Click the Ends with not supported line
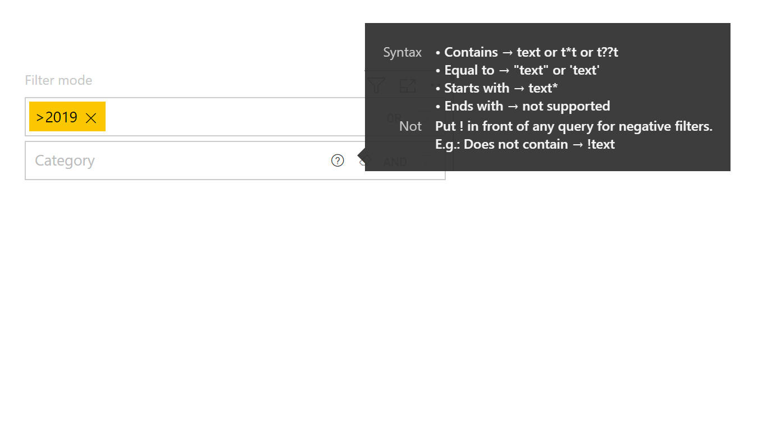Screen dimensions: 767x431 (522, 106)
